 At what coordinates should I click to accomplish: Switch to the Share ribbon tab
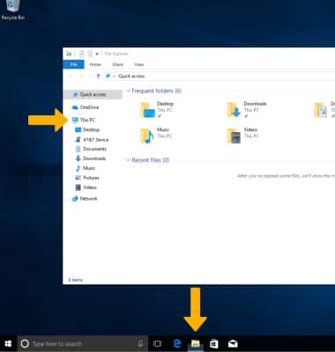tap(117, 64)
